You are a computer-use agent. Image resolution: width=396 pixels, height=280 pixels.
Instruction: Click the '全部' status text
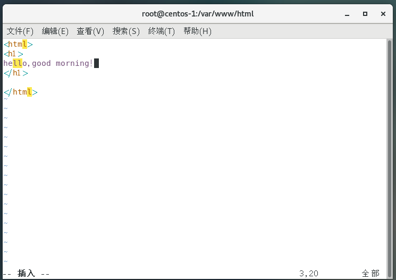(x=370, y=274)
